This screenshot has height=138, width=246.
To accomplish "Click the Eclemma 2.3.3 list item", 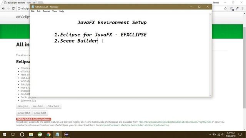I will pos(28,100).
